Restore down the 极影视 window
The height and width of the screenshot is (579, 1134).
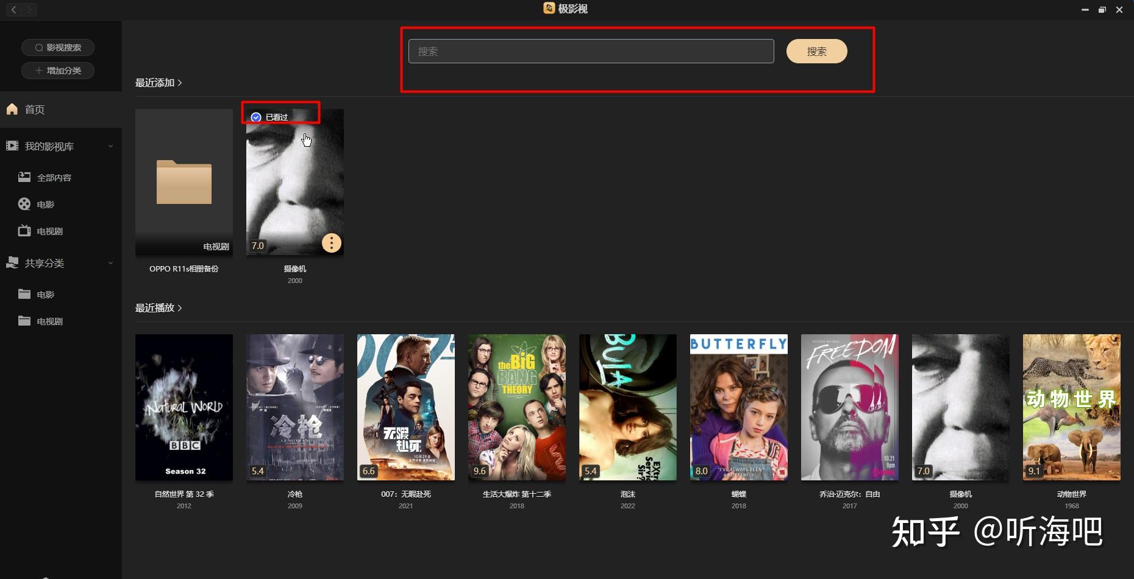pos(1102,10)
